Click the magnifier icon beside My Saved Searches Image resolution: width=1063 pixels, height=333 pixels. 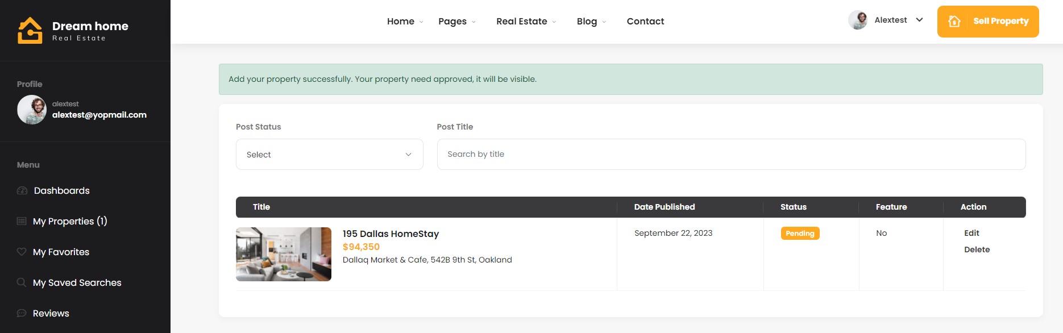click(x=22, y=282)
